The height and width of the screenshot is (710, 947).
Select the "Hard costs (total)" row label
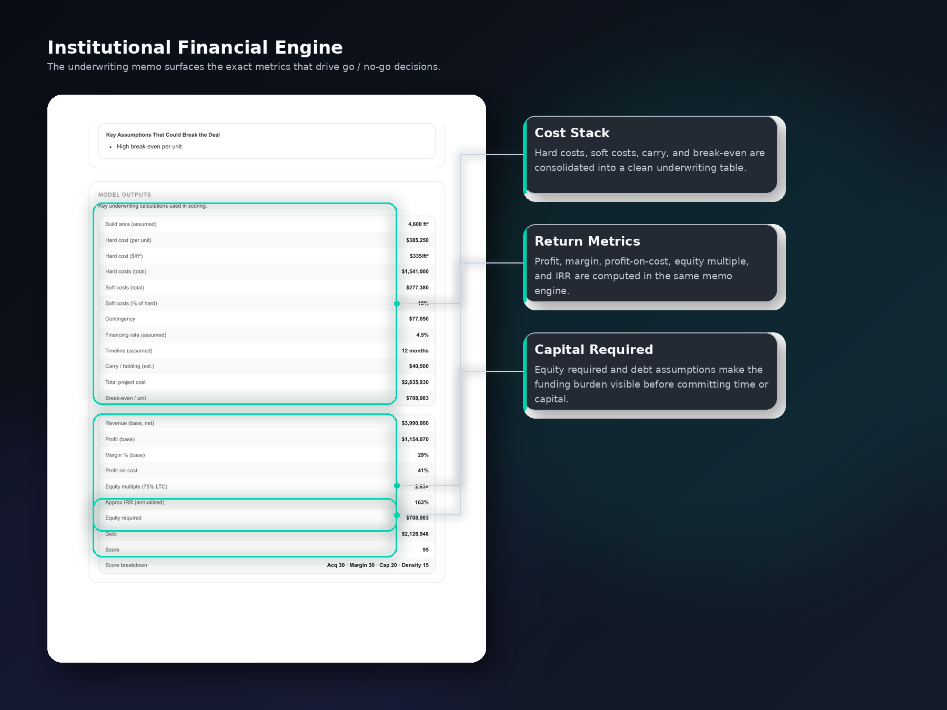coord(126,271)
